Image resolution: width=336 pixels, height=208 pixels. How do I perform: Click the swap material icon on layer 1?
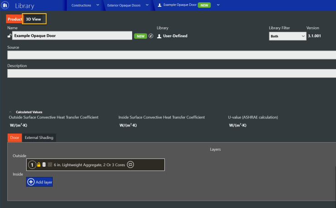130,165
